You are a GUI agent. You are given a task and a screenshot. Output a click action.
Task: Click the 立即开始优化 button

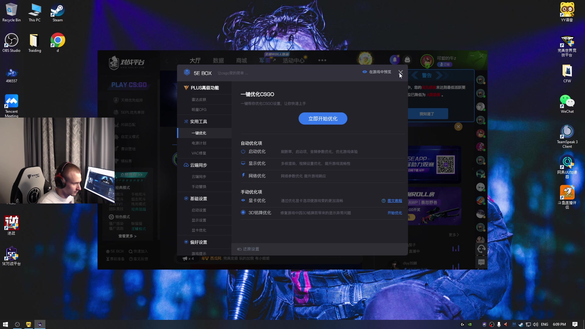(323, 119)
